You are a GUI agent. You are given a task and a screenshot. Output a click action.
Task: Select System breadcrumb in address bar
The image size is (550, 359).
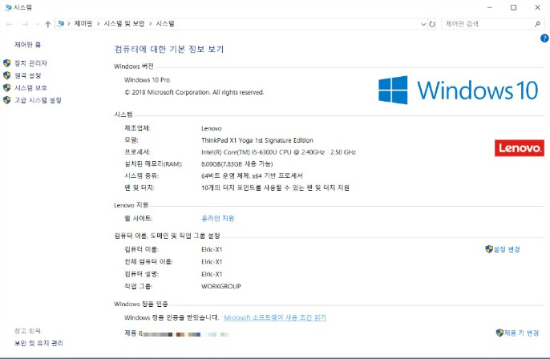165,23
